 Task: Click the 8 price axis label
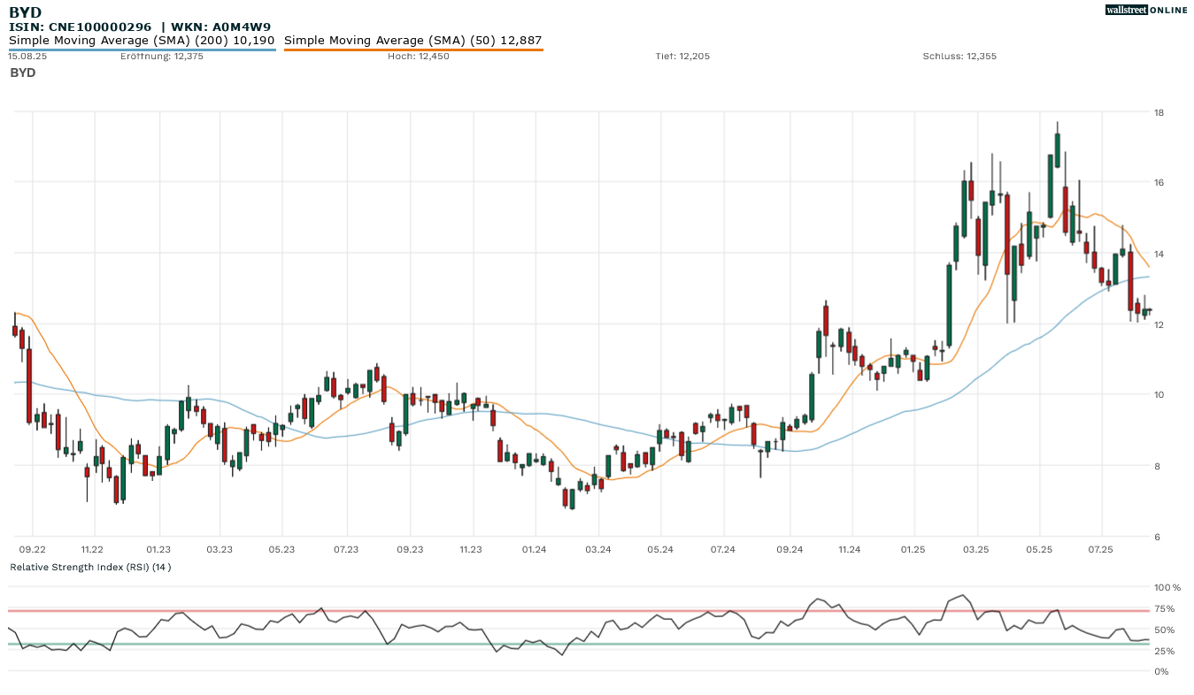click(x=1156, y=466)
